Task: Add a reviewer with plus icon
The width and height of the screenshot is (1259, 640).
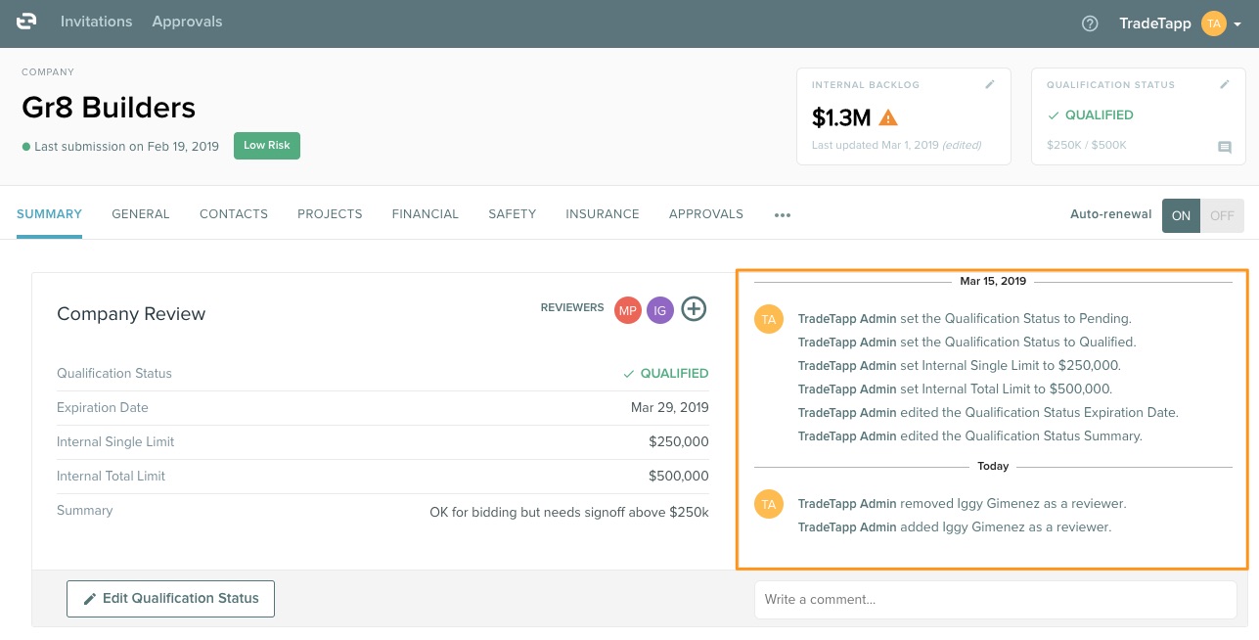Action: click(x=694, y=309)
